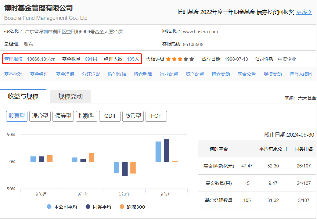The height and width of the screenshot is (219, 317).
Task: Go to 持仓明细 section
Action: [143, 74]
